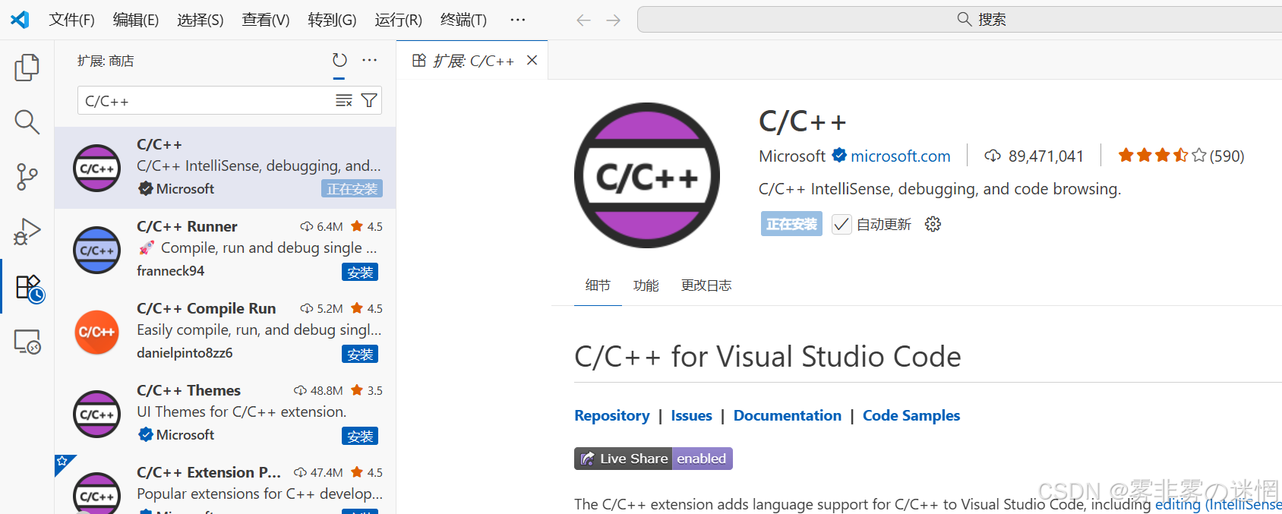
Task: Select C/C++ Themes in extension list
Action: pos(226,414)
